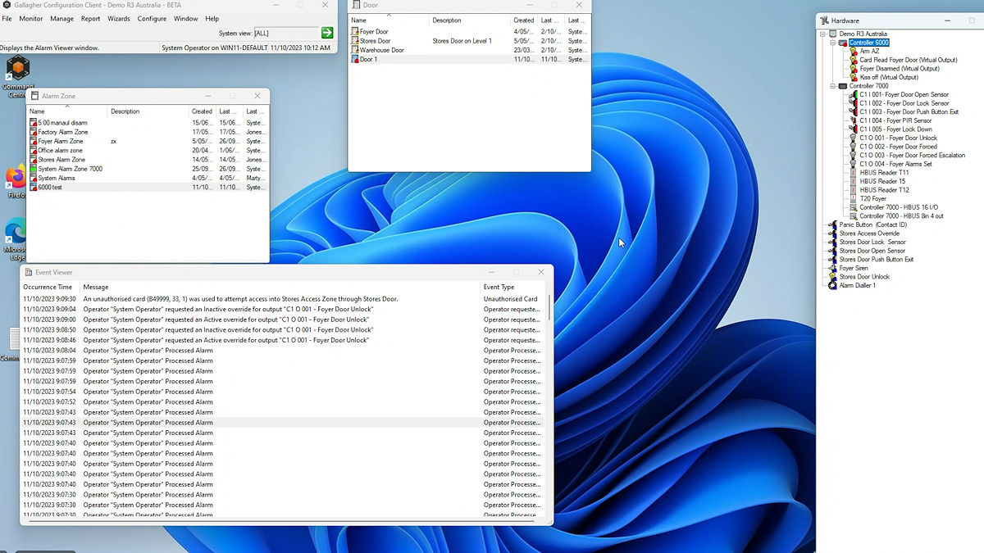
Task: Collapse the Controller 7000 tree node
Action: [833, 86]
